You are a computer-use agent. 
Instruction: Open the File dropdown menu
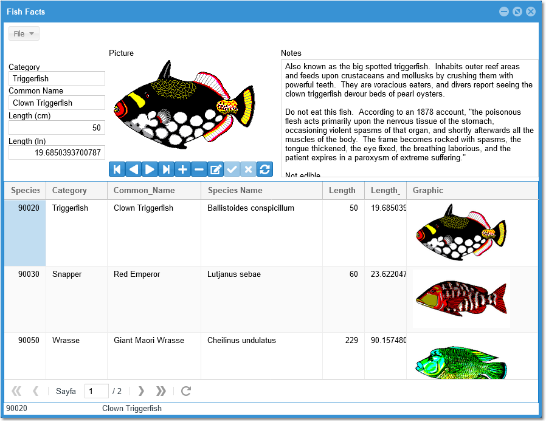[x=24, y=34]
